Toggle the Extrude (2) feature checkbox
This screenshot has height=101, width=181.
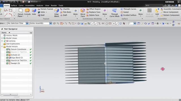click(x=7, y=55)
